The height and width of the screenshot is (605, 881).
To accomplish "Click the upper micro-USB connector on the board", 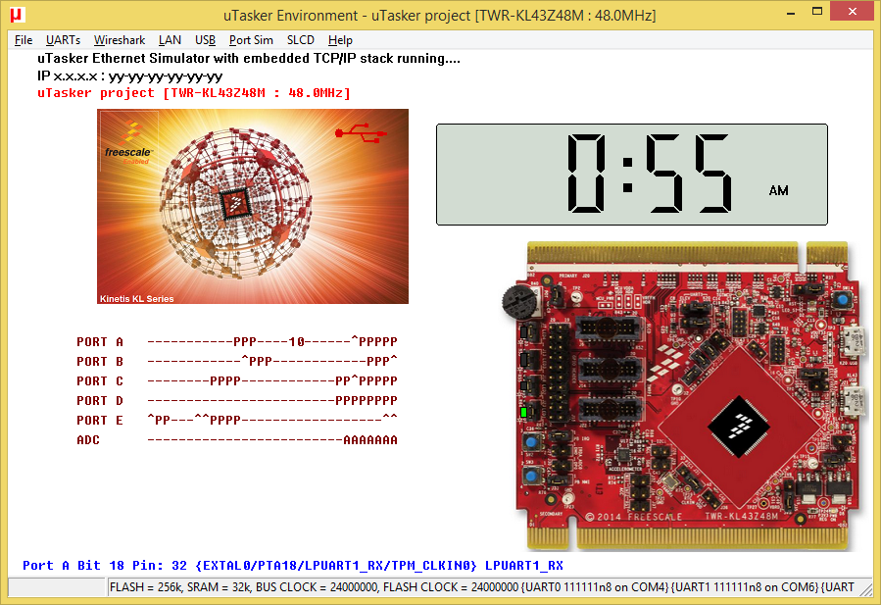I will 851,342.
